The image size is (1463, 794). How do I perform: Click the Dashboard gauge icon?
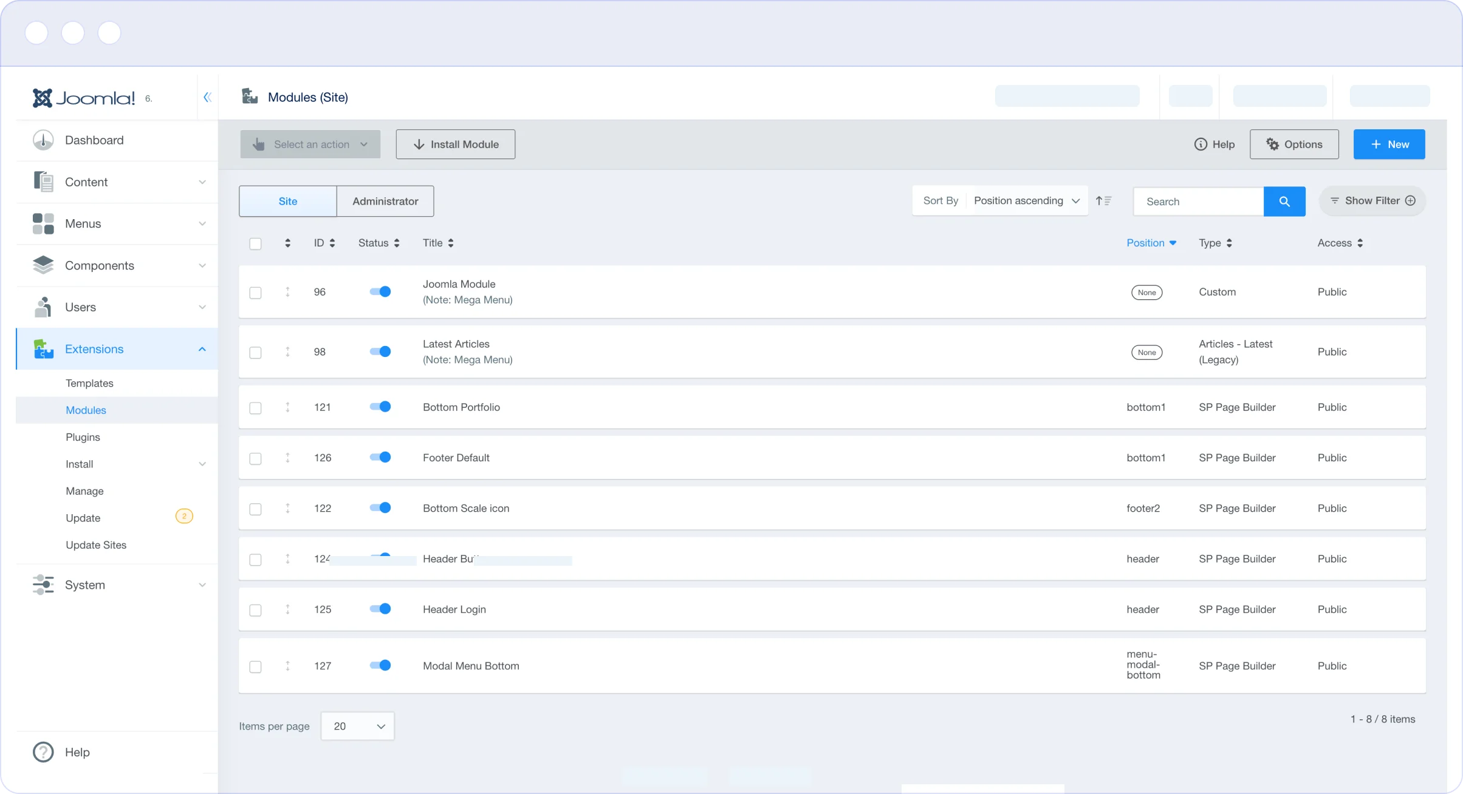coord(43,140)
